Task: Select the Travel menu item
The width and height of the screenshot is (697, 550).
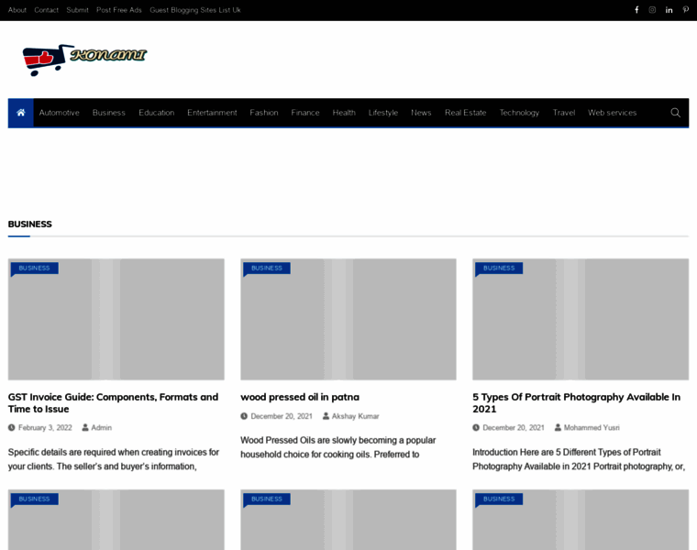Action: click(x=564, y=113)
